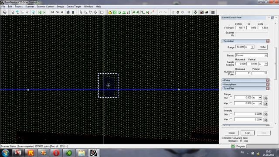279x157 pixels.
Task: Expand the Probe section
Action: pyautogui.click(x=223, y=80)
